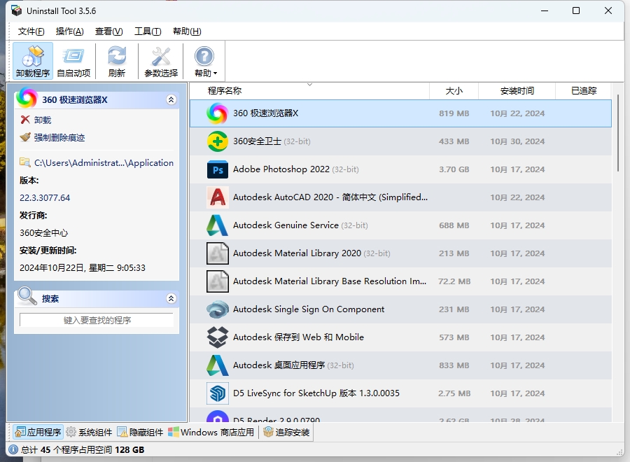Click the Autodesk Single Sign On Component icon
Viewport: 630px width, 462px height.
218,309
